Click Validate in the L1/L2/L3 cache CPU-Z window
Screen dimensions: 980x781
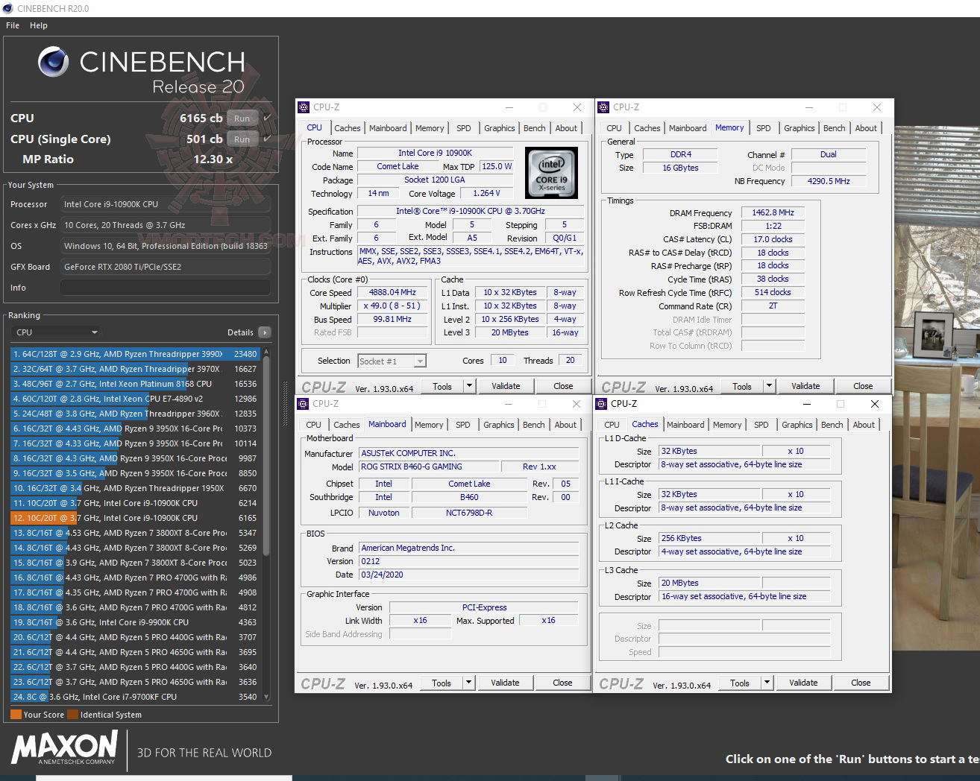803,683
